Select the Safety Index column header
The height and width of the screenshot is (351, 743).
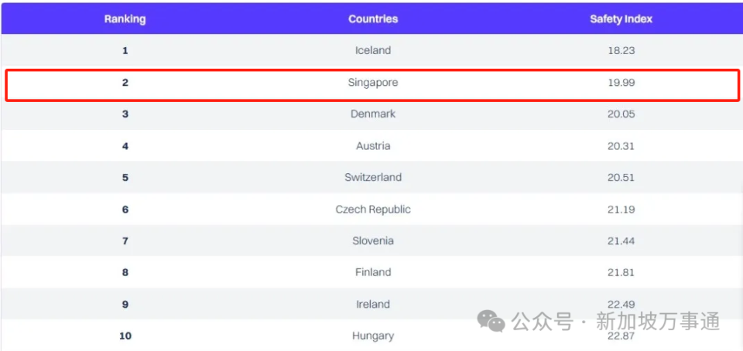pos(621,19)
